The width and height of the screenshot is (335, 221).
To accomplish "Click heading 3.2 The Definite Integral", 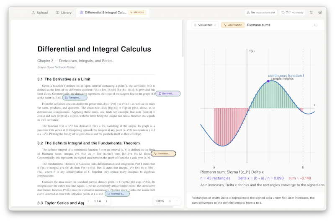I will [x=88, y=143].
